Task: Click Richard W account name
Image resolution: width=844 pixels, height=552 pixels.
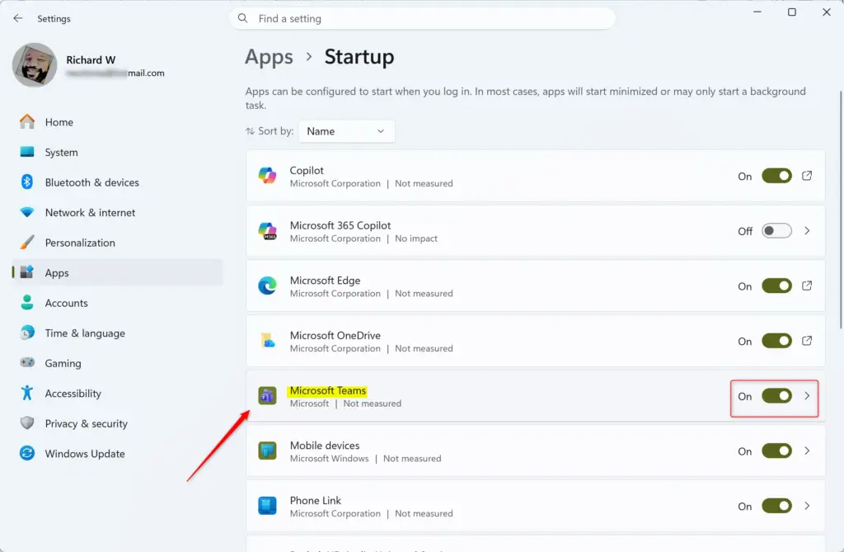Action: [91, 60]
